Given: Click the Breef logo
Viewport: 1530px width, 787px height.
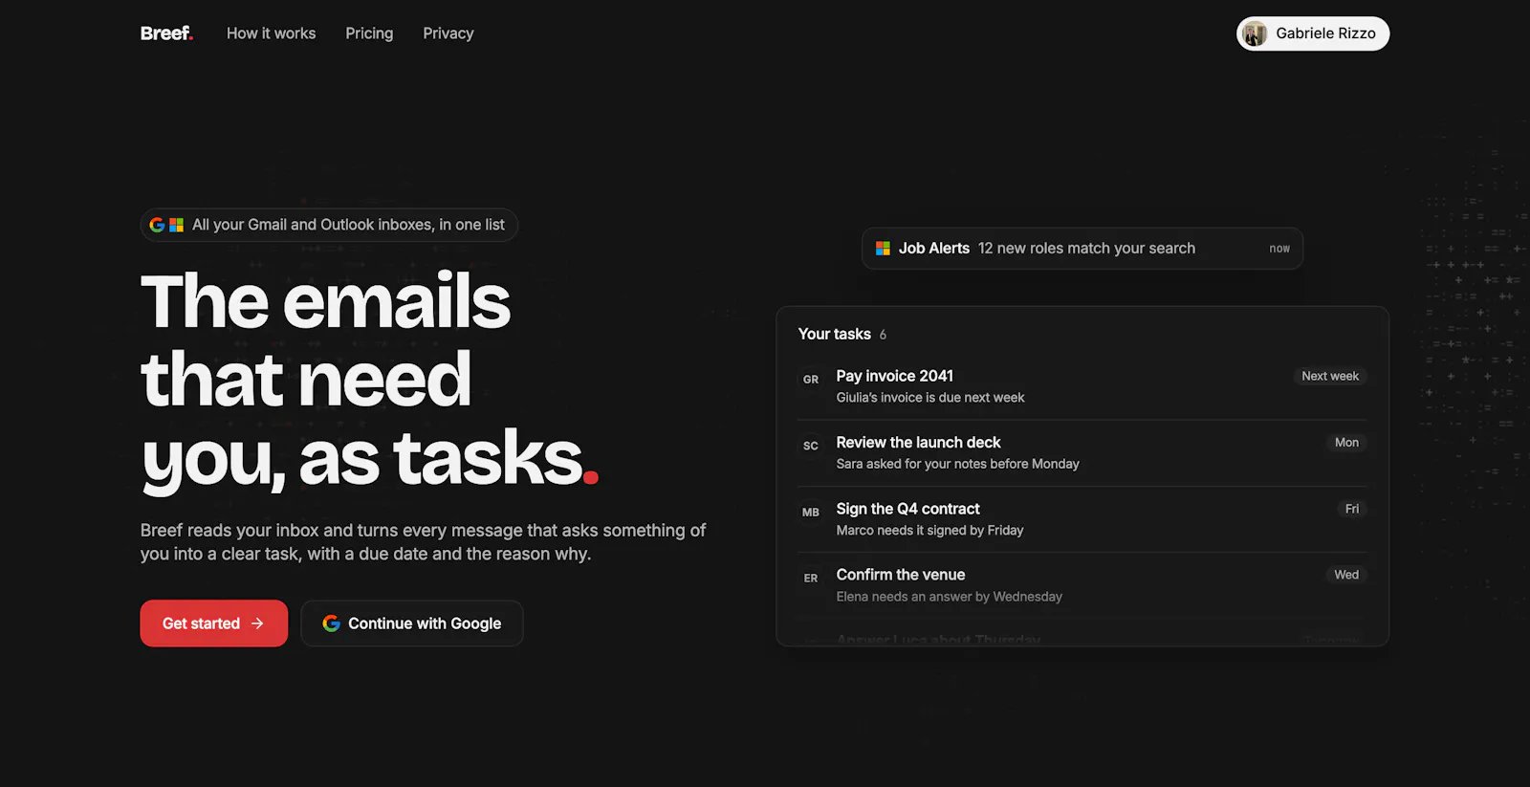Looking at the screenshot, I should [166, 33].
